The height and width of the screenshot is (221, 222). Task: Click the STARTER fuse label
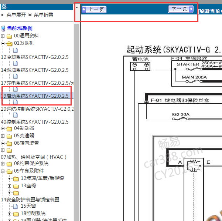click(188, 64)
